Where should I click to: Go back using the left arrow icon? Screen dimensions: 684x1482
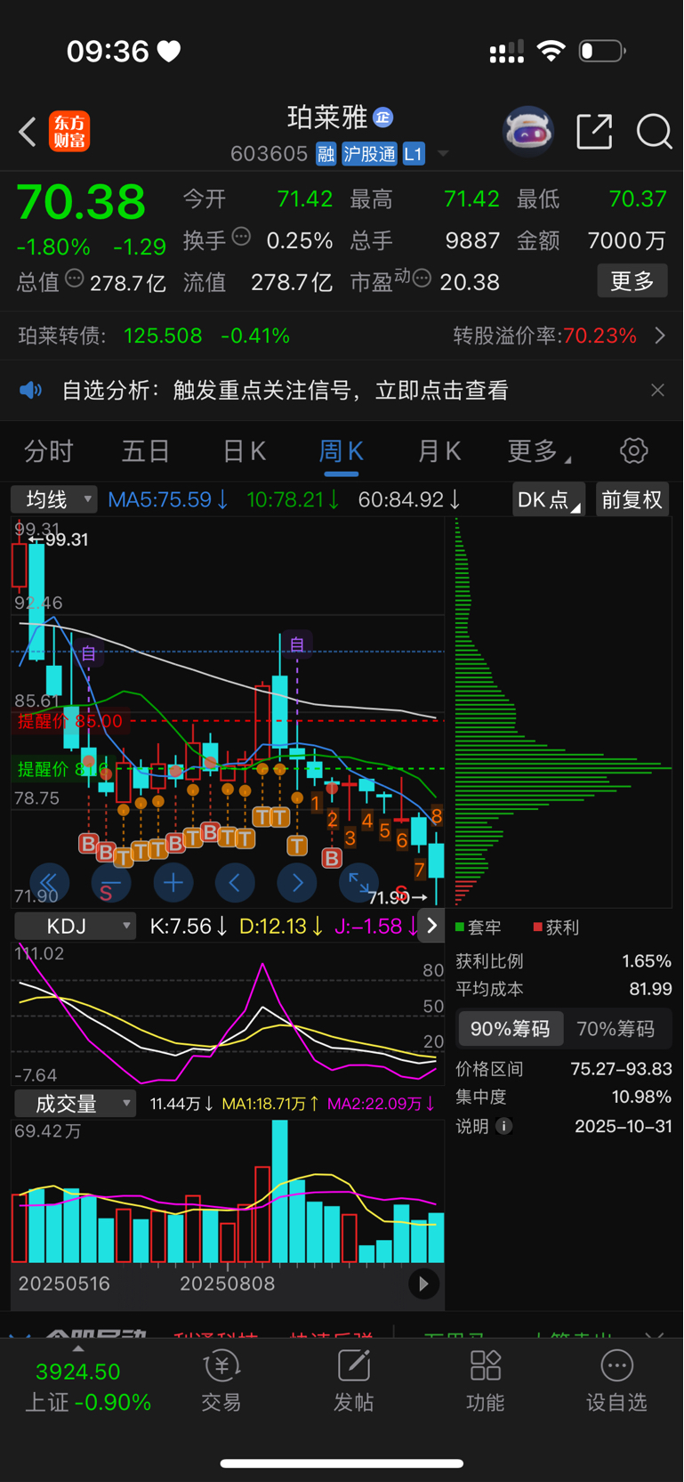tap(28, 132)
